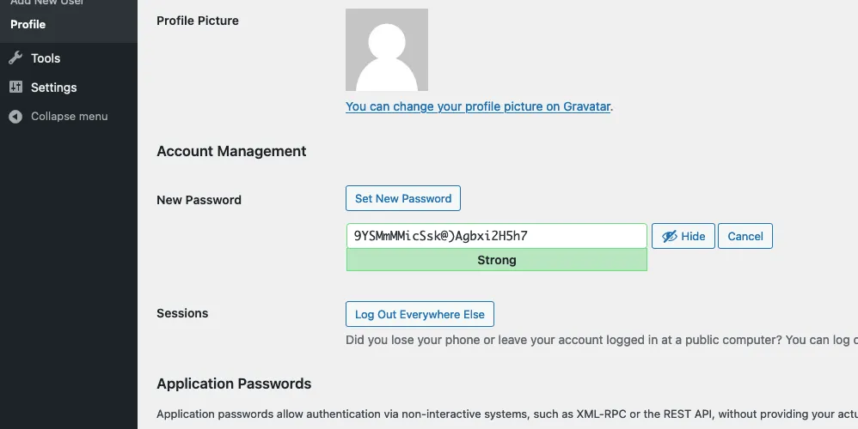This screenshot has width=858, height=429.
Task: Open the Settings menu
Action: point(53,88)
